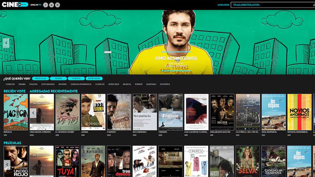Click the Uno Mismo (2015) banner title
The image size is (315, 177).
(x=176, y=58)
